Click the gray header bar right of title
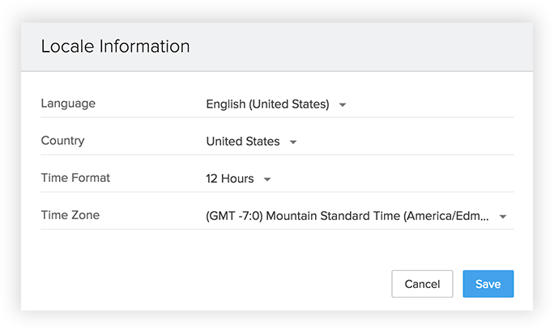 point(364,46)
